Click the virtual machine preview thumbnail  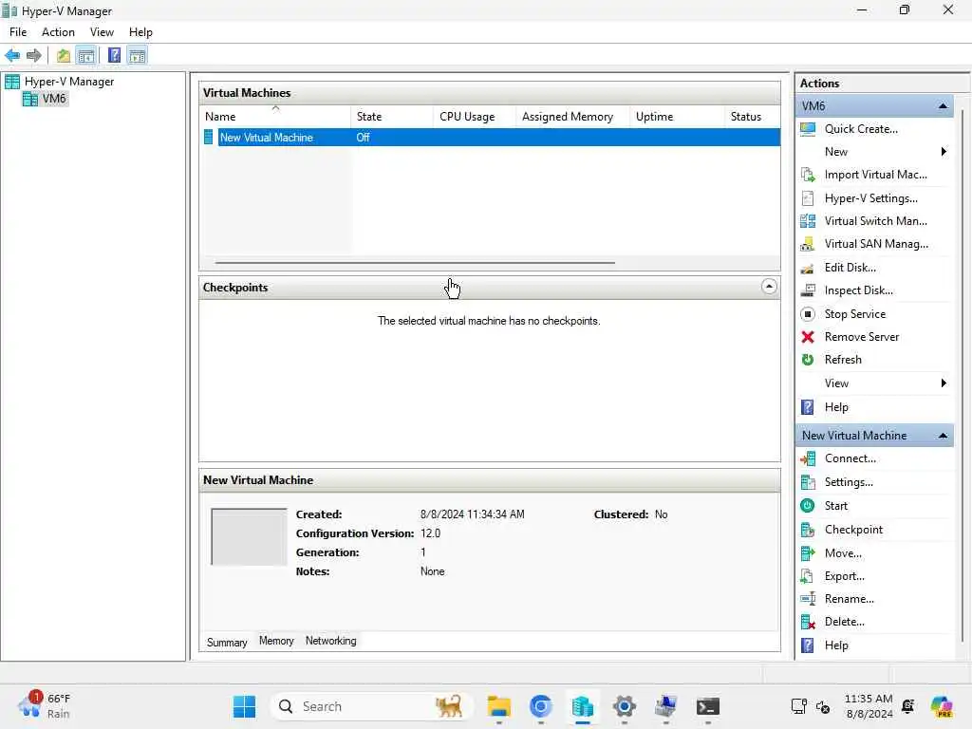point(250,537)
